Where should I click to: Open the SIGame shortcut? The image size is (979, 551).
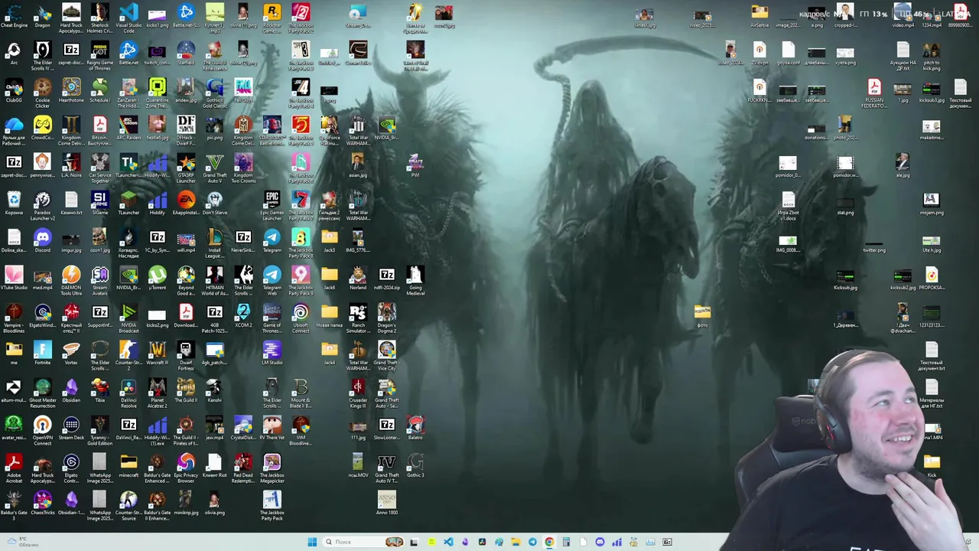pos(99,204)
